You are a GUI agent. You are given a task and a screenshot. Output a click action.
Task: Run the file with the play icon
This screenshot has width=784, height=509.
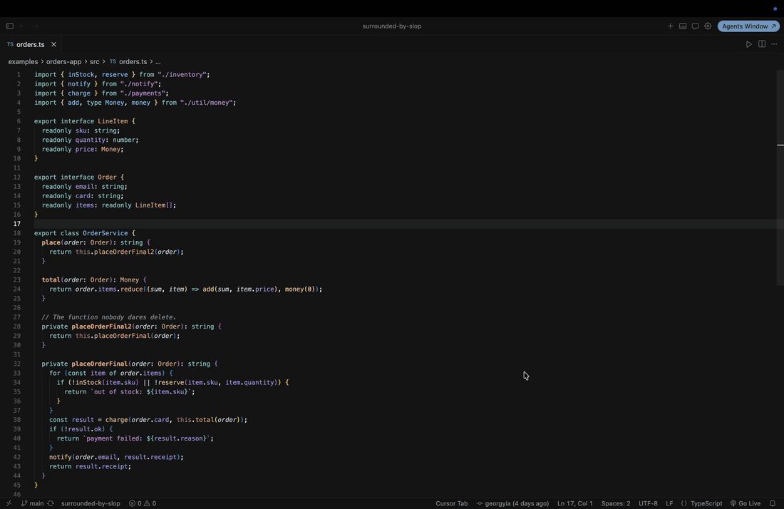click(x=748, y=44)
